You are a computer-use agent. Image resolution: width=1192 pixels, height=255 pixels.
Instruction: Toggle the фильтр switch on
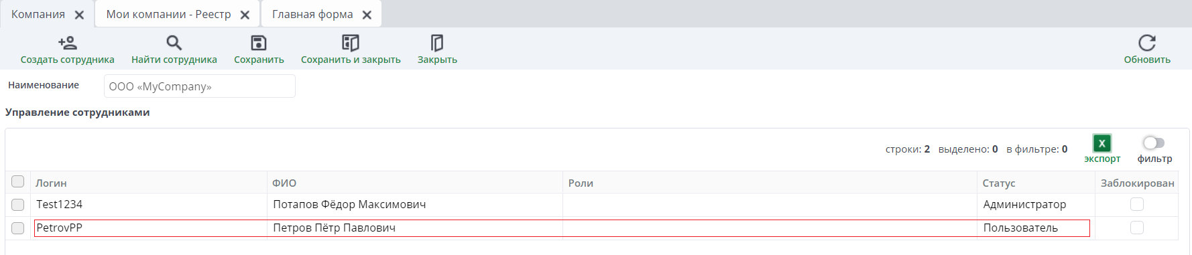1154,143
